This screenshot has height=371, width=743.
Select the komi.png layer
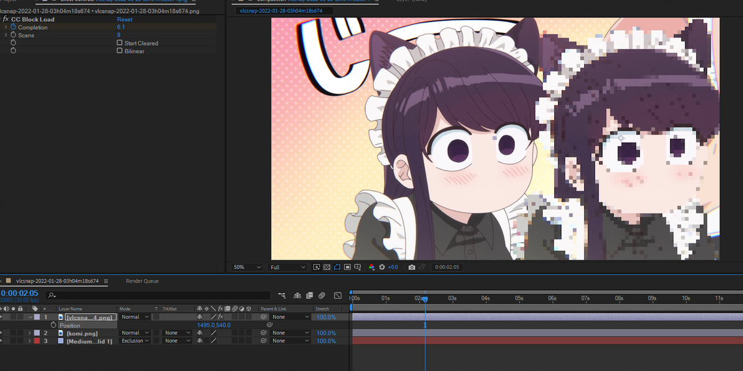coord(82,333)
